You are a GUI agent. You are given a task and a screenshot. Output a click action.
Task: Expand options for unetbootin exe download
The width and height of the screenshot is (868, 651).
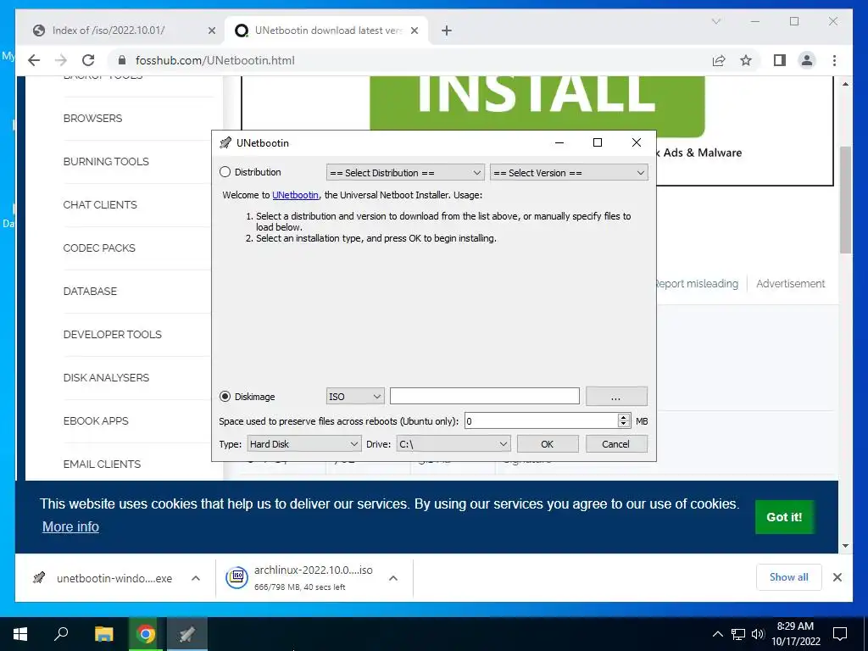click(196, 578)
